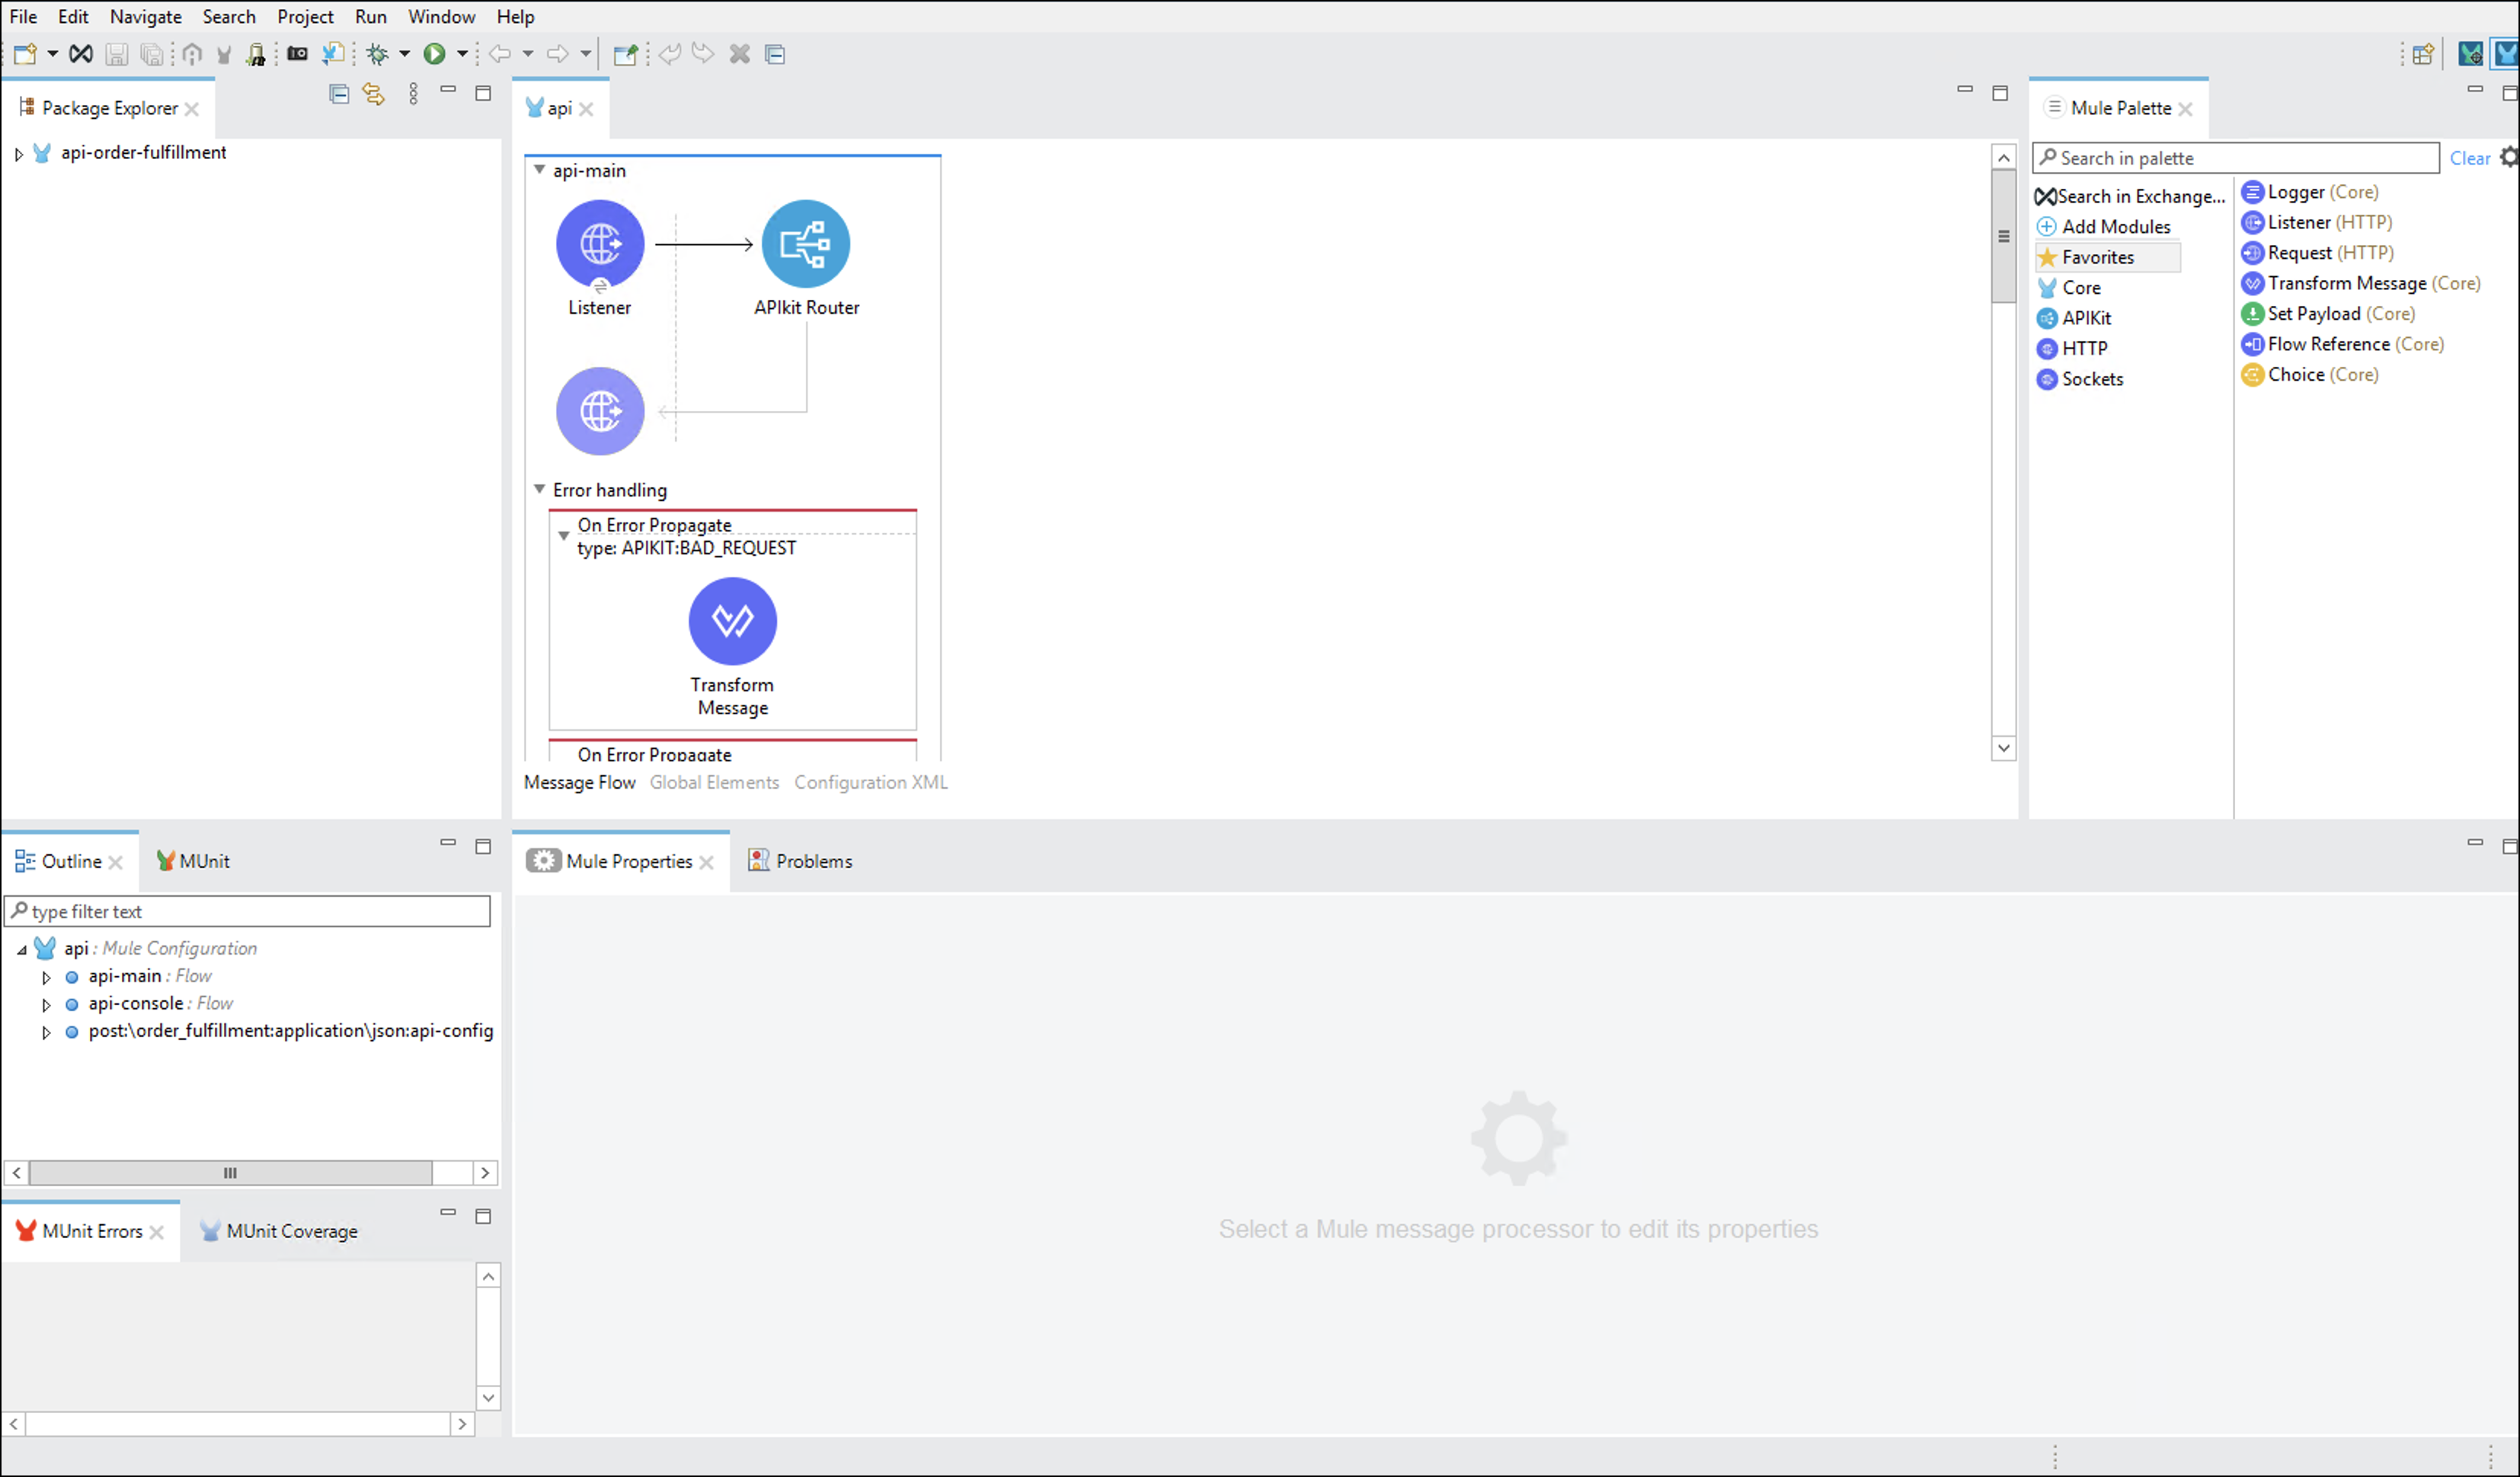
Task: Click the Save toolbar icon
Action: [117, 54]
